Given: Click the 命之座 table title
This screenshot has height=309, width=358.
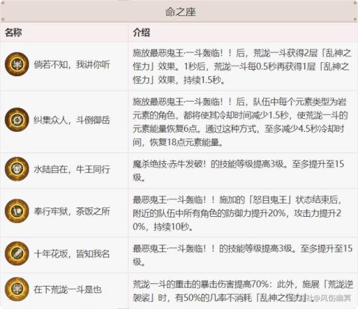Looking at the screenshot, I should (x=180, y=12).
